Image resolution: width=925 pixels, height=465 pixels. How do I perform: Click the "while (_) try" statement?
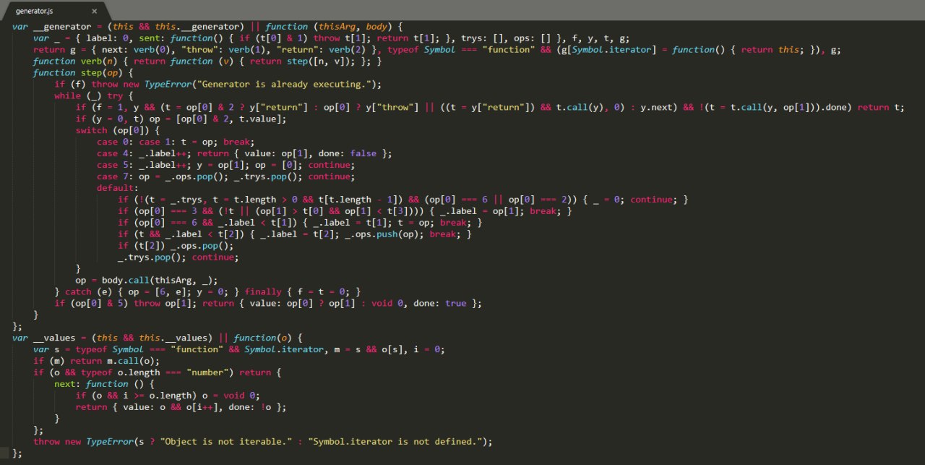point(89,95)
